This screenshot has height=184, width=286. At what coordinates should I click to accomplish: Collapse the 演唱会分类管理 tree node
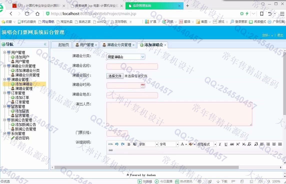pos(5,66)
